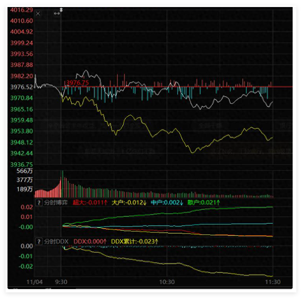302x298 pixels.
Task: Click the horizontal resize double-arrow icon
Action: click(57, 14)
